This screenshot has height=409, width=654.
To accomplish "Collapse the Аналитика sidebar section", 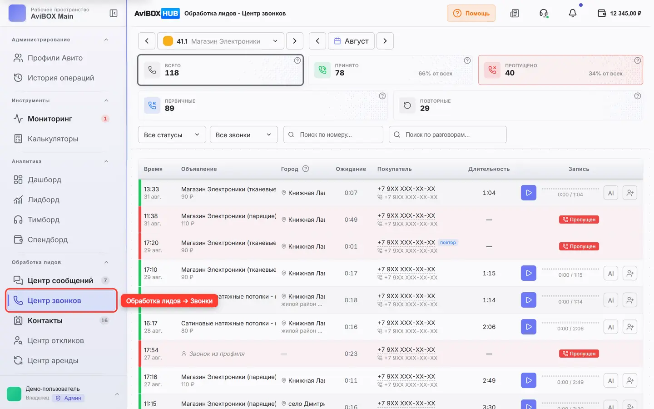I will click(x=106, y=161).
